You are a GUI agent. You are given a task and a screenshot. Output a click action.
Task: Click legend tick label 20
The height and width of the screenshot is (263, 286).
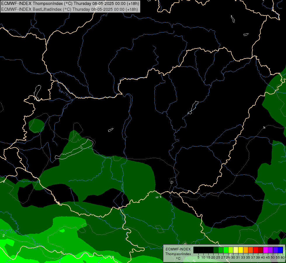[213, 257]
